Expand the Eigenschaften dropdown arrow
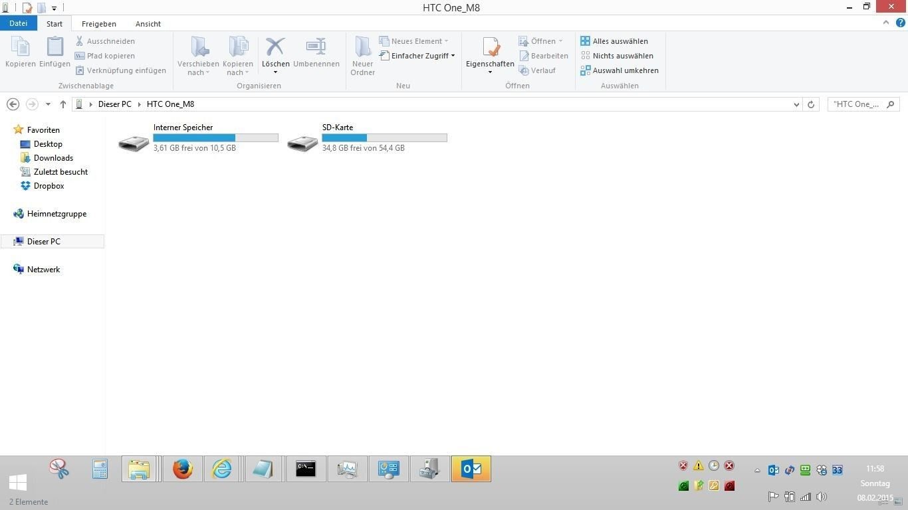Image resolution: width=908 pixels, height=510 pixels. 490,72
